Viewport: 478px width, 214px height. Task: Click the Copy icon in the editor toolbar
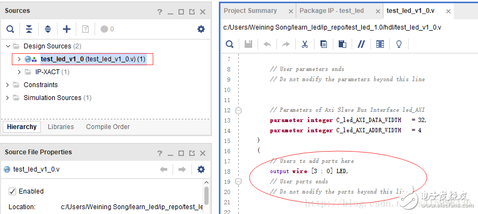(x=324, y=44)
